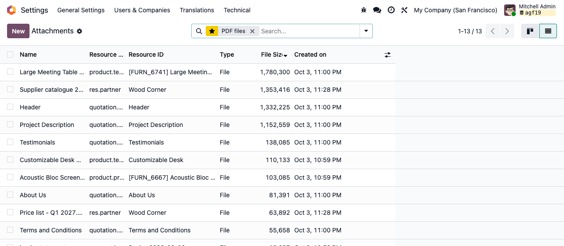Screen dimensions: 564x246
Task: Go to the next page of records
Action: pyautogui.click(x=507, y=31)
